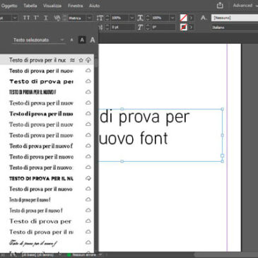Choose the heavy bold serif font preview
Image resolution: width=258 pixels, height=258 pixels.
tap(41, 114)
